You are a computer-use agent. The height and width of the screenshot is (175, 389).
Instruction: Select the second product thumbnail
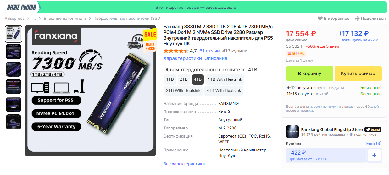pyautogui.click(x=14, y=52)
